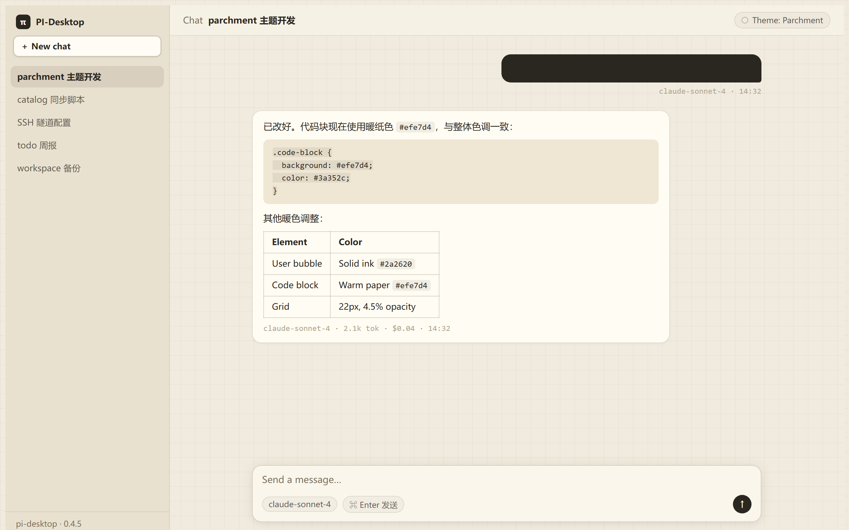Click the Color table header

tap(384, 242)
